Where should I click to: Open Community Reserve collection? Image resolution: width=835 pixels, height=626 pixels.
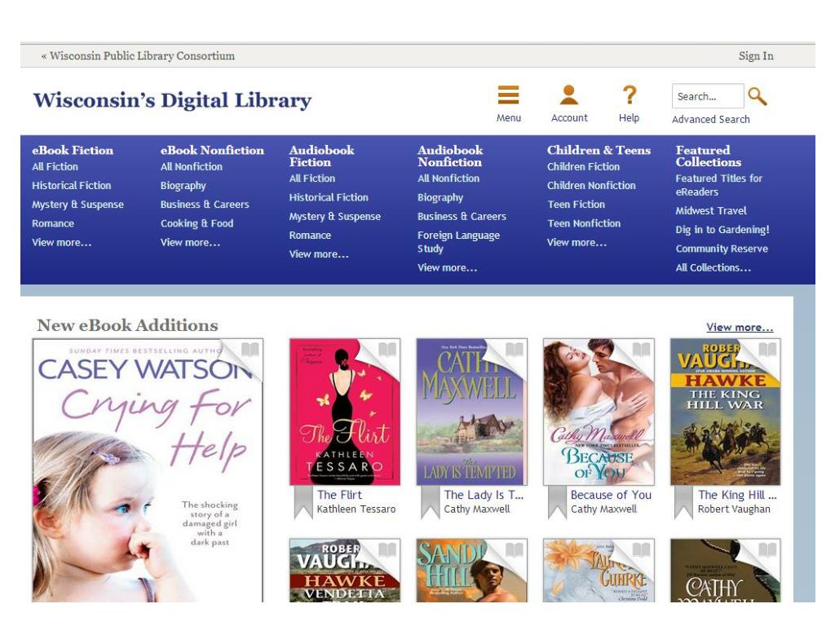point(722,249)
